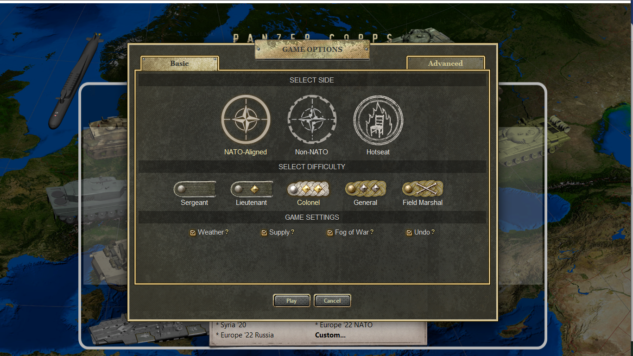Image resolution: width=633 pixels, height=356 pixels.
Task: Select the Europe '22 Russia scenario
Action: point(247,335)
